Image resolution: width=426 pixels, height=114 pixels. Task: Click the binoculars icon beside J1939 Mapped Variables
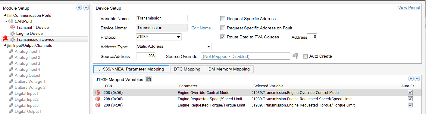148,79
